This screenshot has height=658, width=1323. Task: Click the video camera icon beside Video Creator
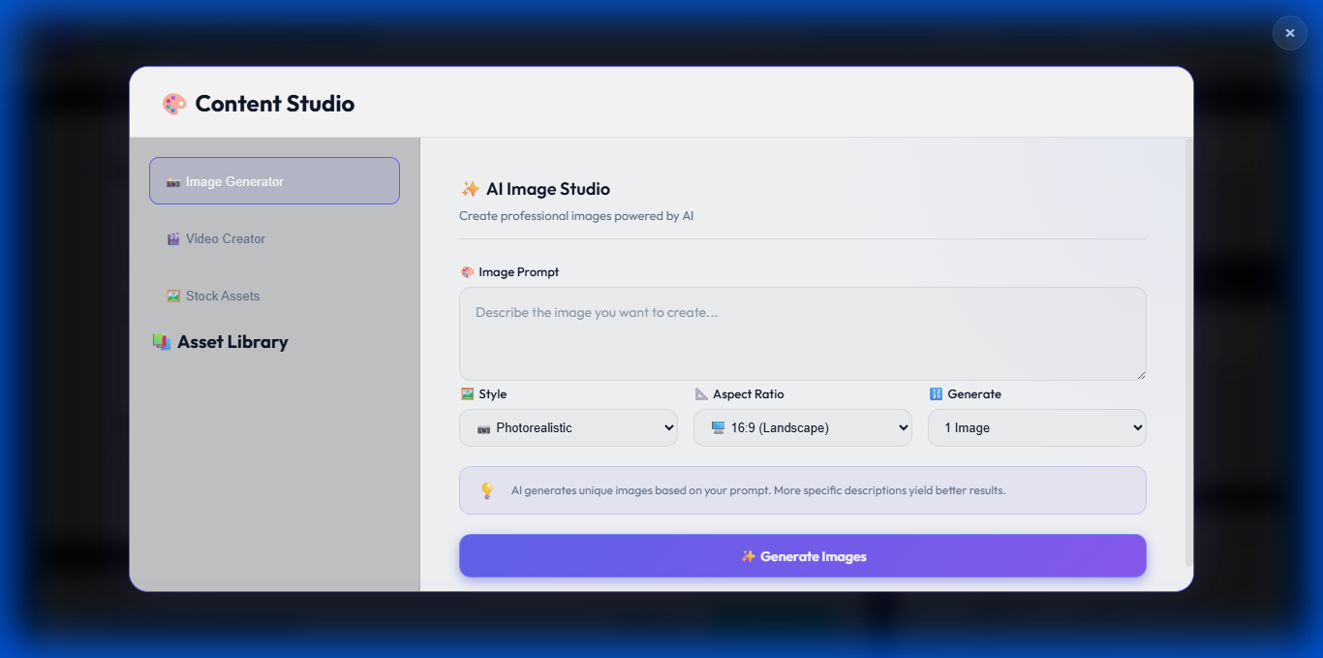pos(172,237)
